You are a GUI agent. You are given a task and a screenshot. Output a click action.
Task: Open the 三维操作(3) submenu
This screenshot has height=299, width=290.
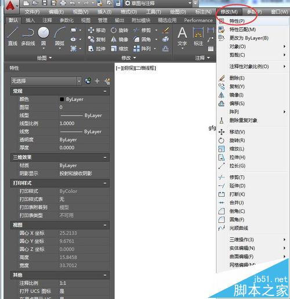tap(252, 240)
